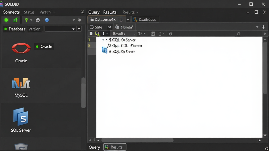Click the Results button in query toolbar

click(x=119, y=34)
